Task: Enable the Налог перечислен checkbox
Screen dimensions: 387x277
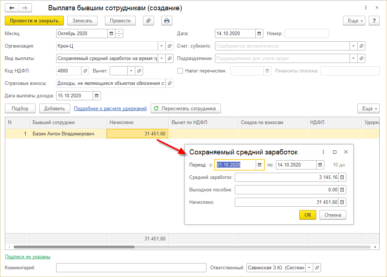Action: [180, 71]
